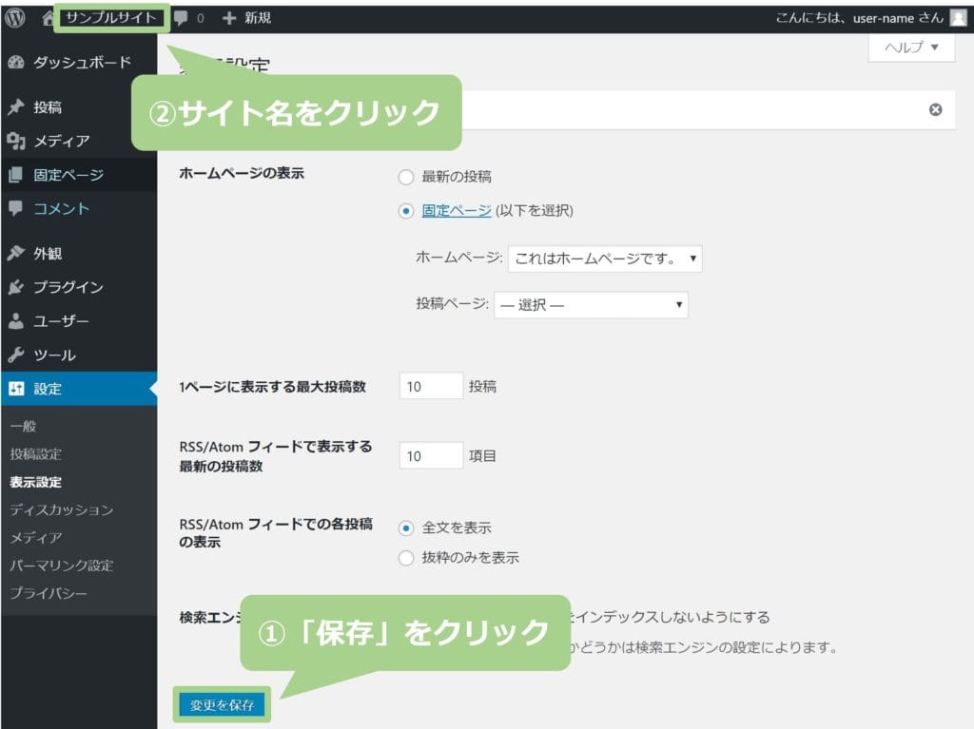This screenshot has height=729, width=974.
Task: Click the RSS feed 項目 count field
Action: coord(431,456)
